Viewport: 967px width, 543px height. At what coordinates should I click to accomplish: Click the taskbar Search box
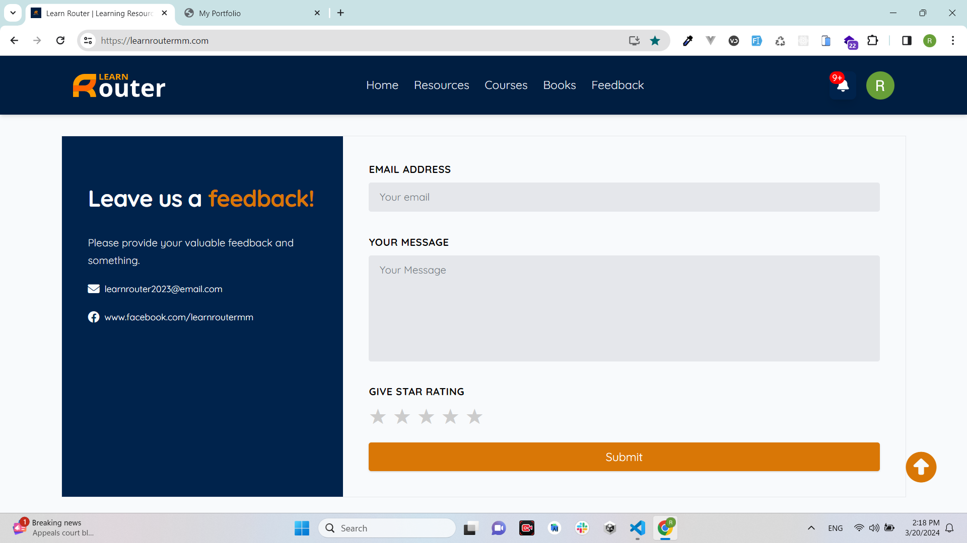tap(387, 528)
